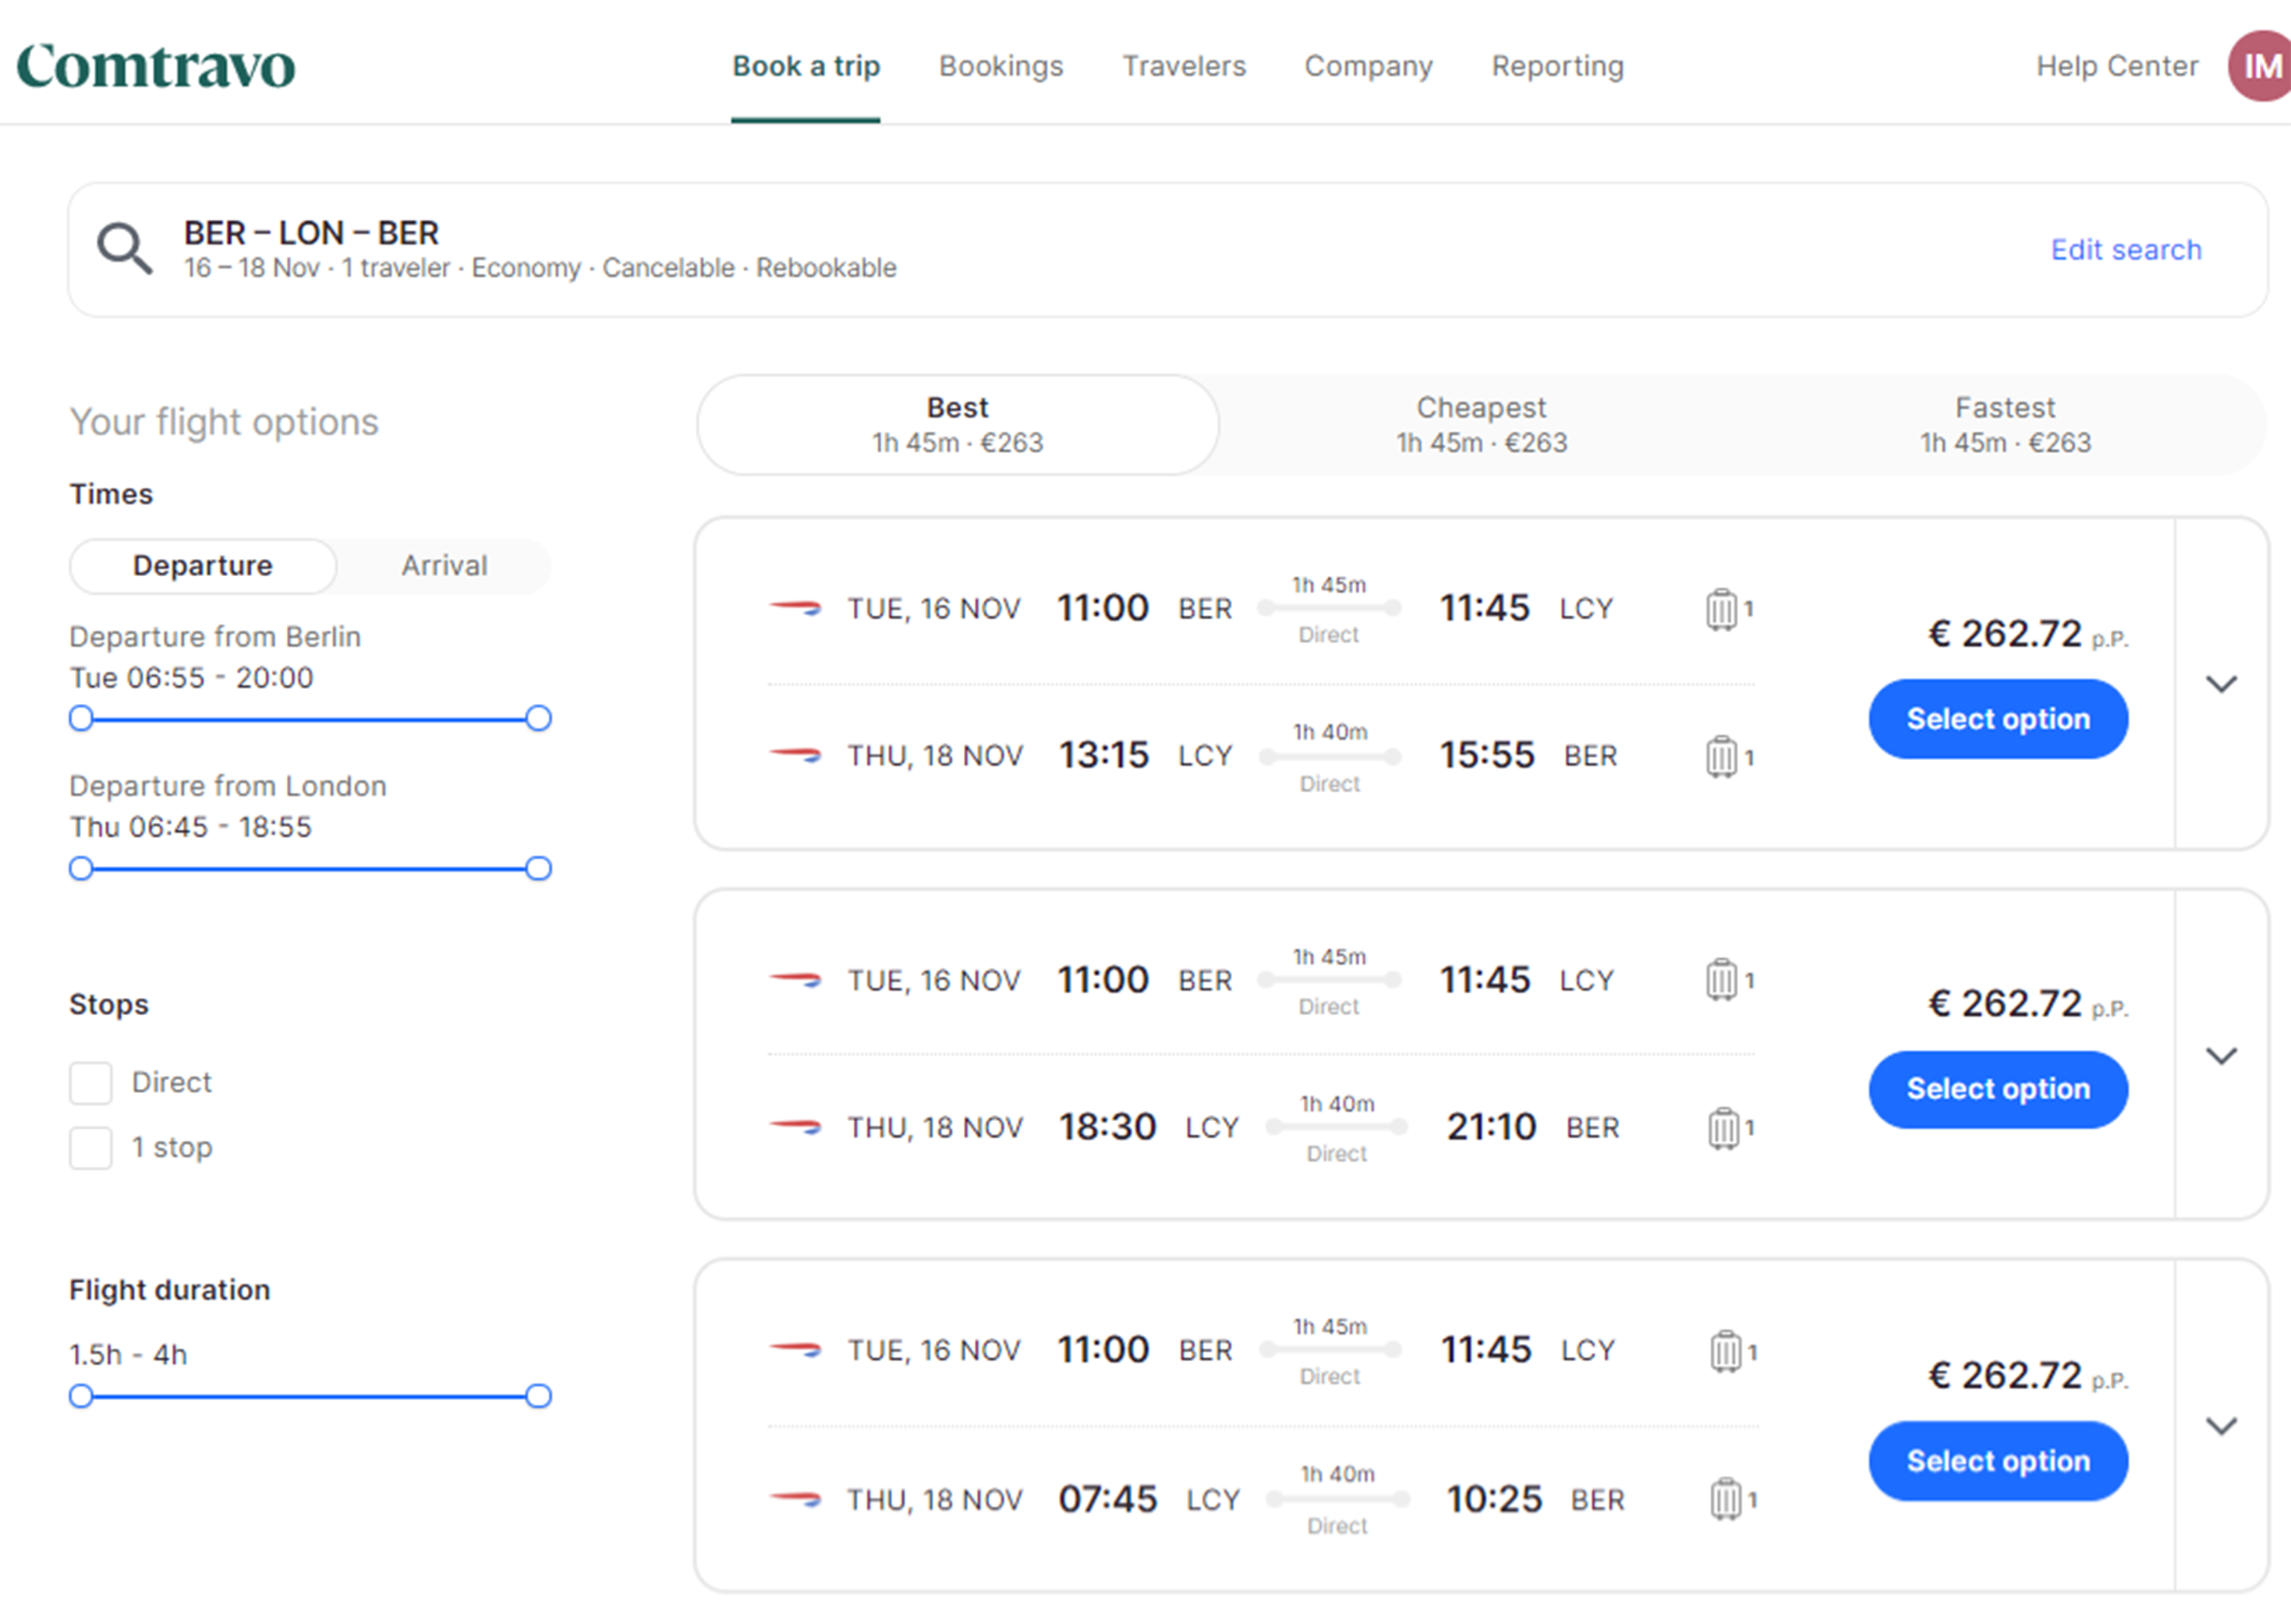The height and width of the screenshot is (1624, 2291).
Task: Click the search magnifier icon
Action: point(124,248)
